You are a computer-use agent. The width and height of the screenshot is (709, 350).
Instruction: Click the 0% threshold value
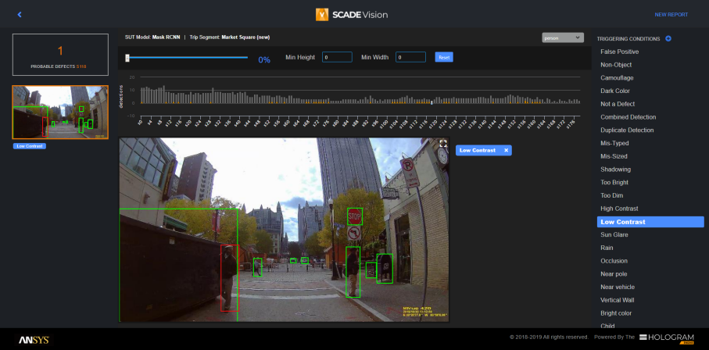coord(264,59)
